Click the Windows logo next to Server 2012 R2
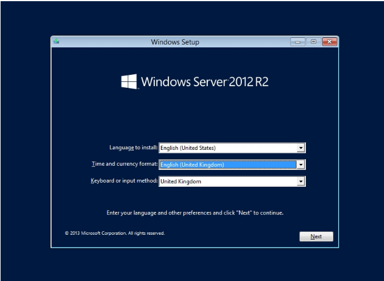Screen dimensions: 384x281 tap(129, 81)
